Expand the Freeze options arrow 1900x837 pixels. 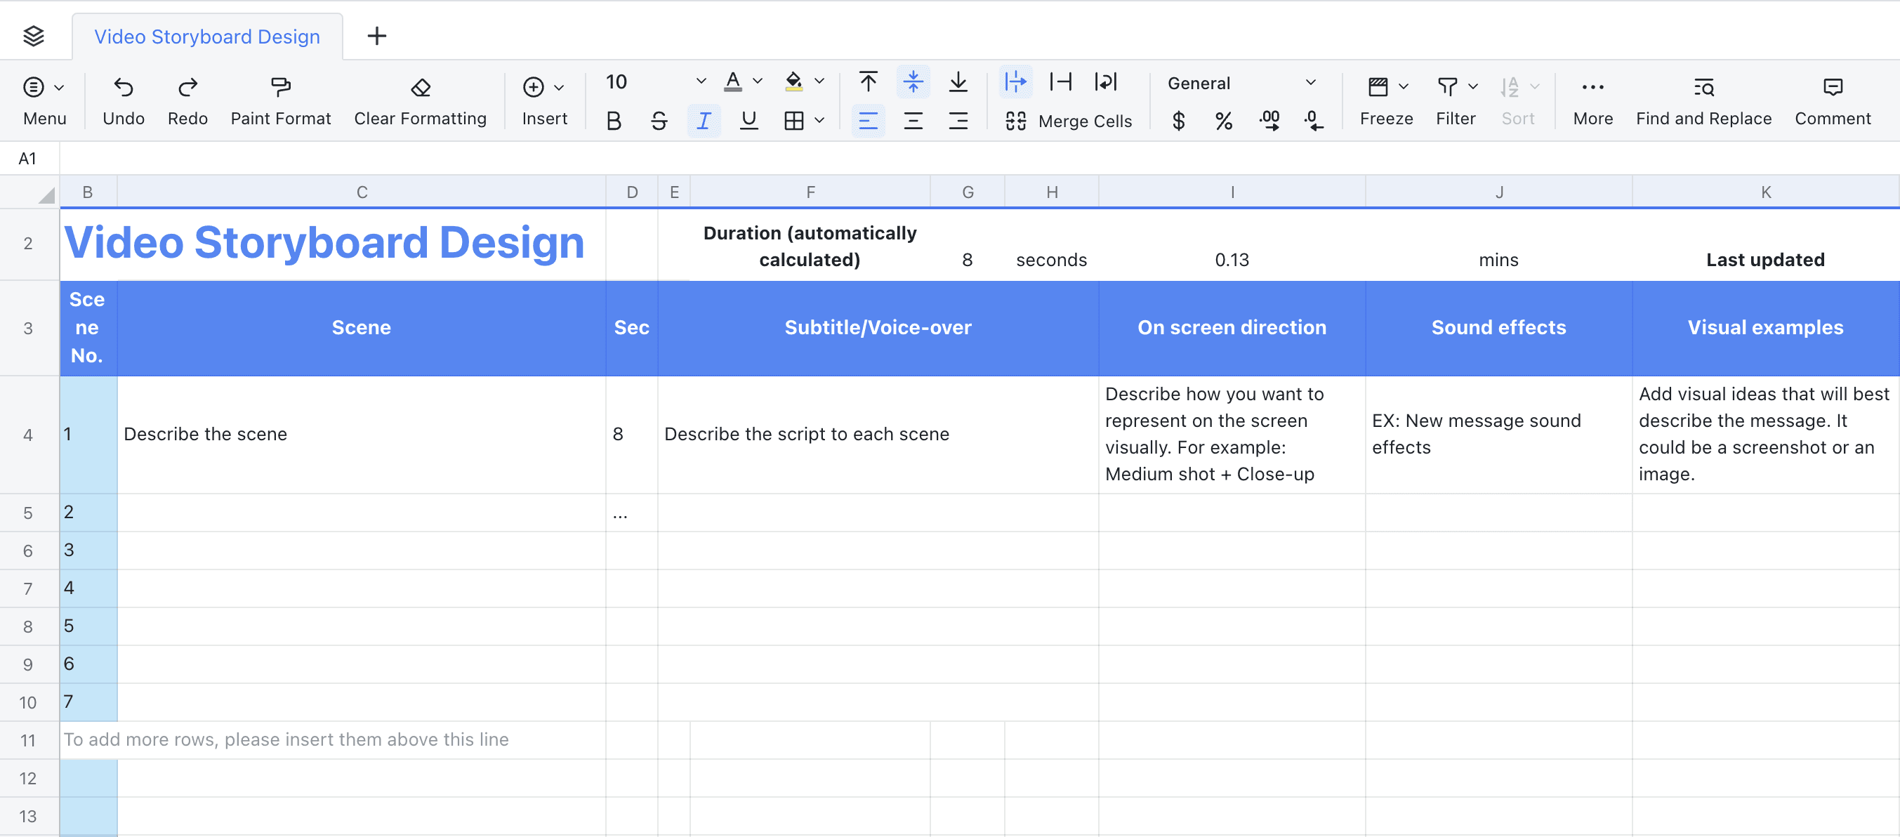(x=1404, y=87)
